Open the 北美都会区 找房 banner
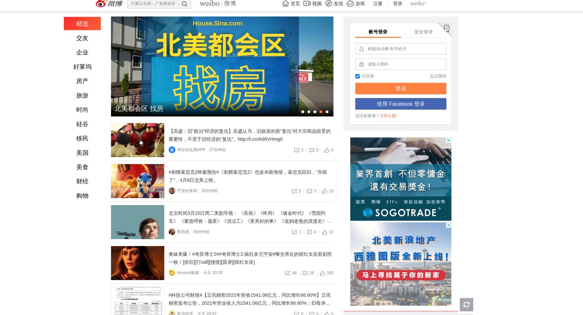583x315 pixels. tap(222, 66)
